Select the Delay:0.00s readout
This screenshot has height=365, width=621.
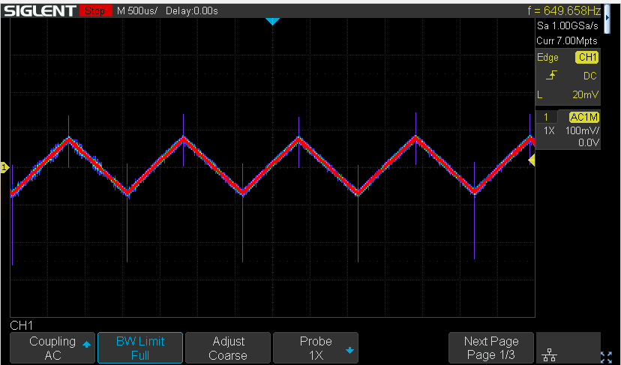click(x=192, y=10)
